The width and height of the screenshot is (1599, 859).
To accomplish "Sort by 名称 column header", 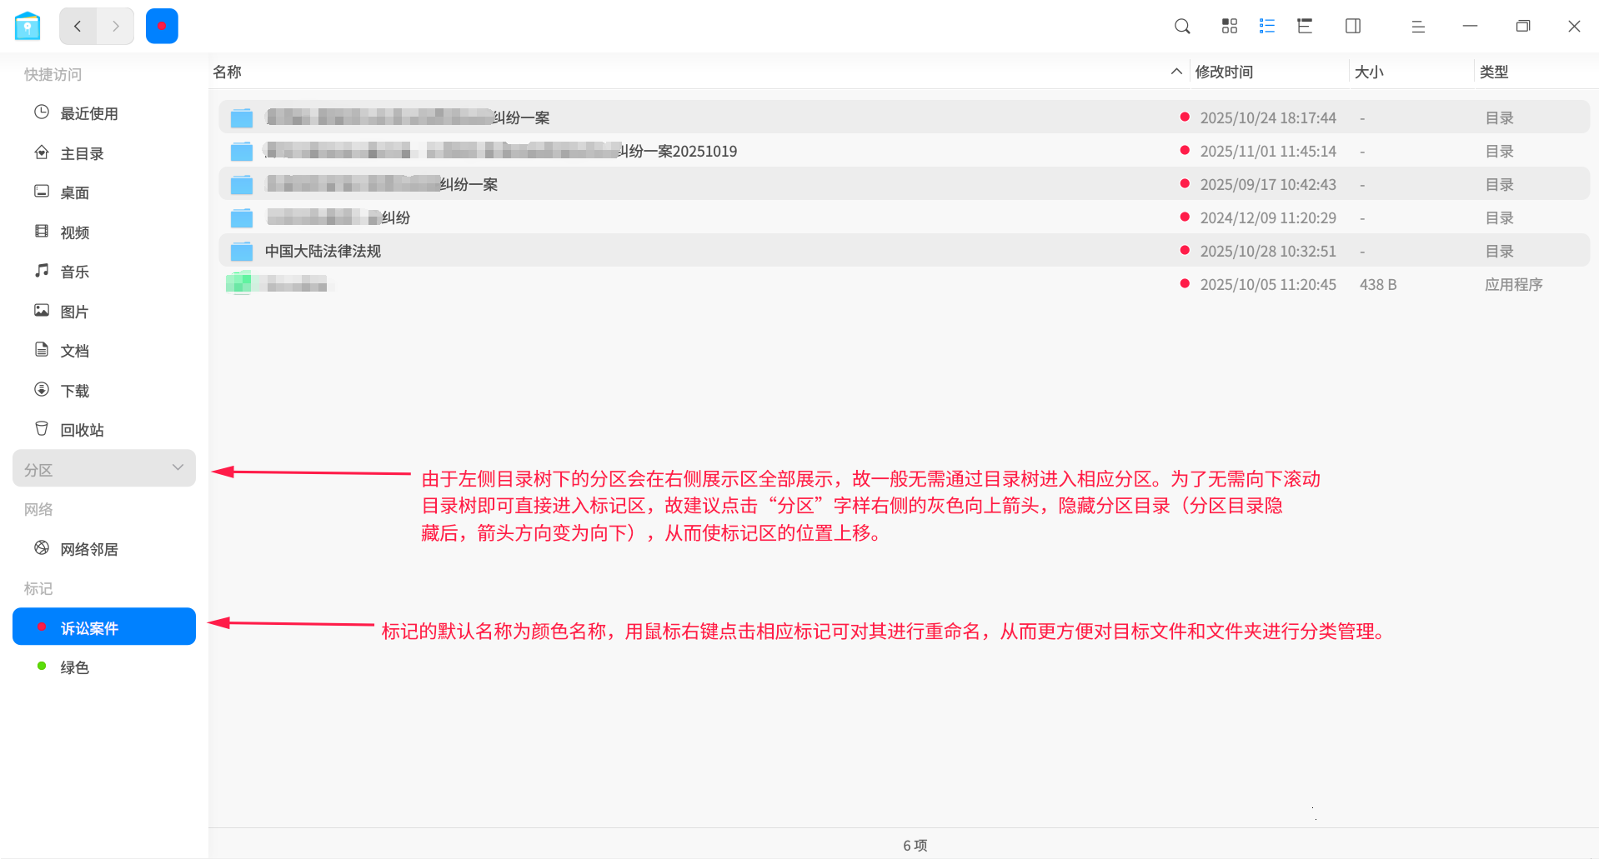I will tap(227, 72).
